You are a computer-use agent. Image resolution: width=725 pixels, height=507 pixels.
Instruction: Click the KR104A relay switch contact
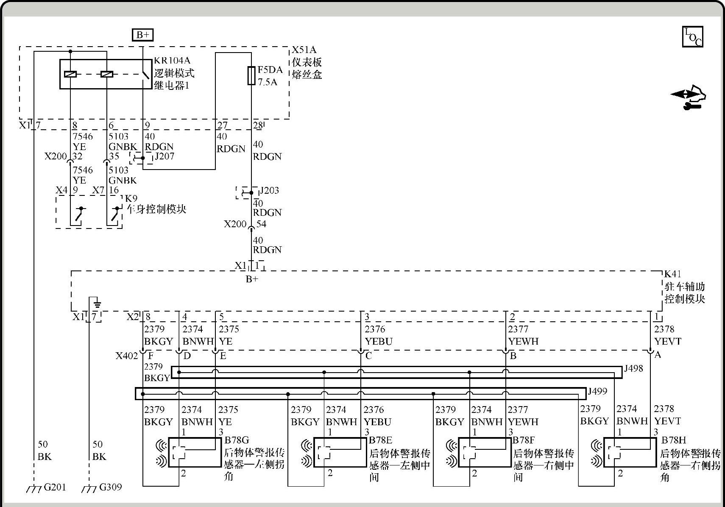pyautogui.click(x=145, y=74)
